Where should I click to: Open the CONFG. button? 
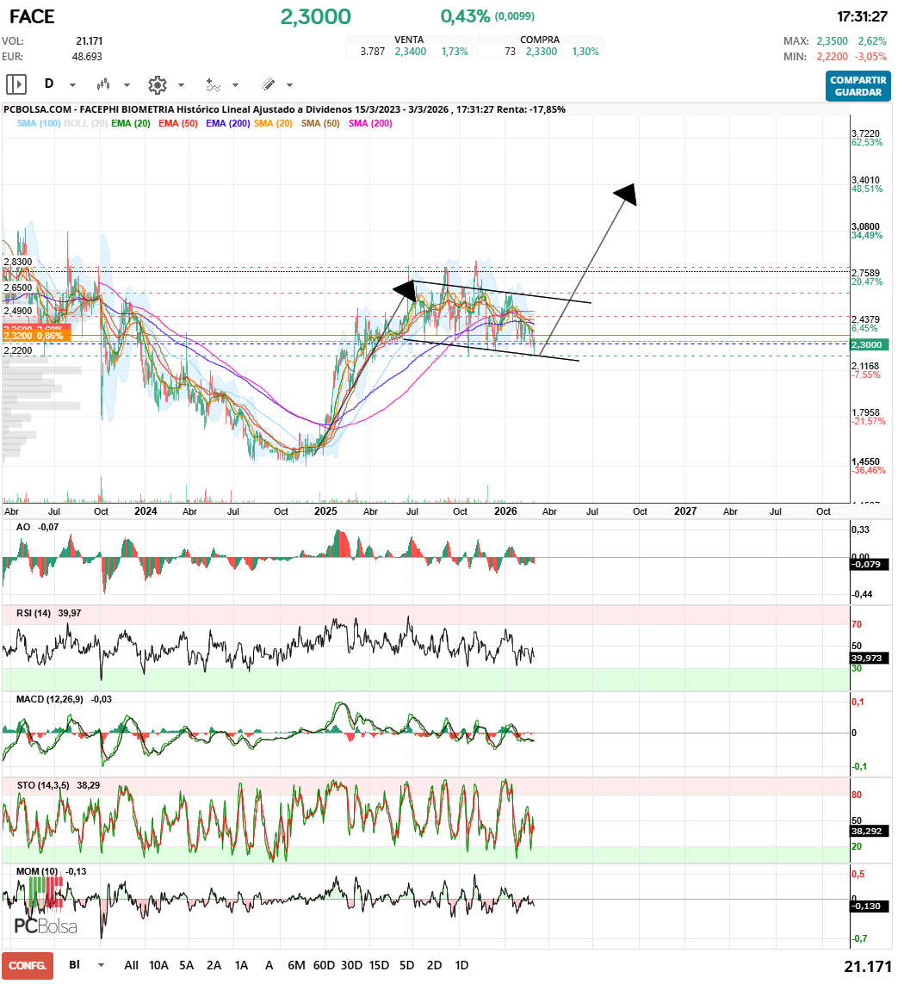[28, 965]
